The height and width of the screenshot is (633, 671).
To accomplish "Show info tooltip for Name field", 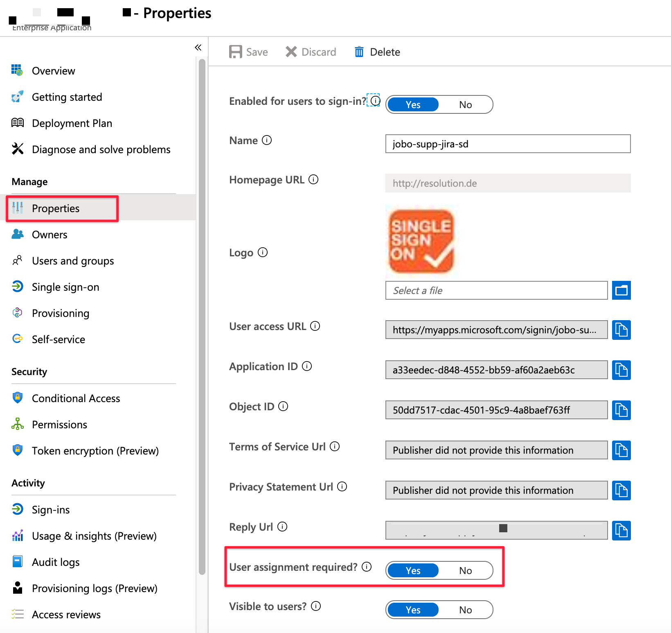I will tap(267, 140).
